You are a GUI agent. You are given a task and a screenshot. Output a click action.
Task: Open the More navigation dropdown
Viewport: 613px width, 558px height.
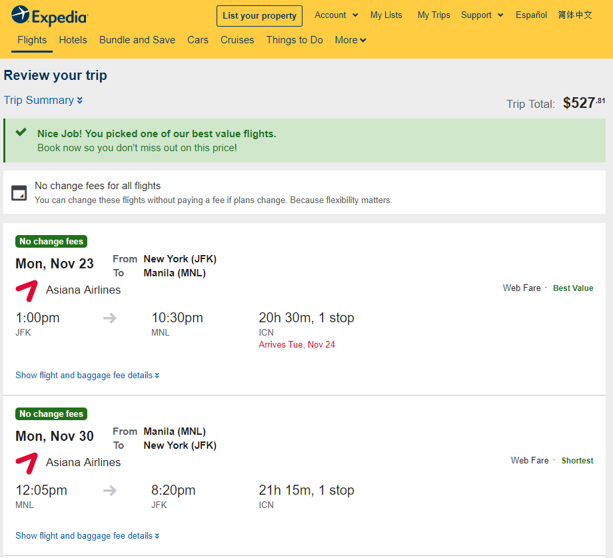point(350,40)
